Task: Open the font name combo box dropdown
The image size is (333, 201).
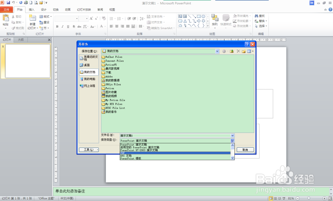Action: click(77, 19)
